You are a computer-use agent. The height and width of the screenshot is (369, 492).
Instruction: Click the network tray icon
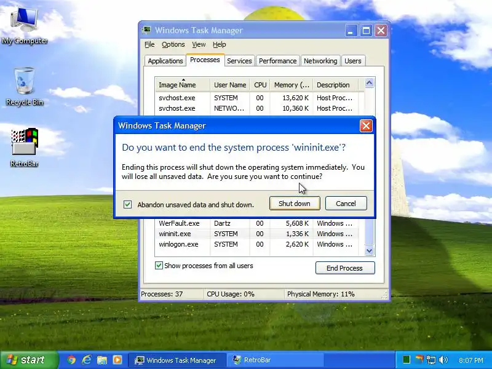(x=432, y=360)
